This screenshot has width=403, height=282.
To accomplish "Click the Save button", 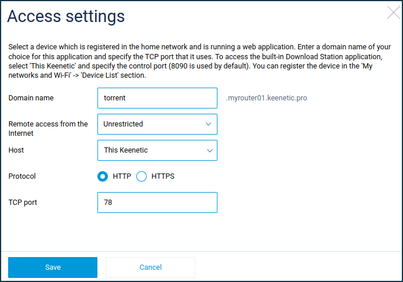I will (x=53, y=267).
